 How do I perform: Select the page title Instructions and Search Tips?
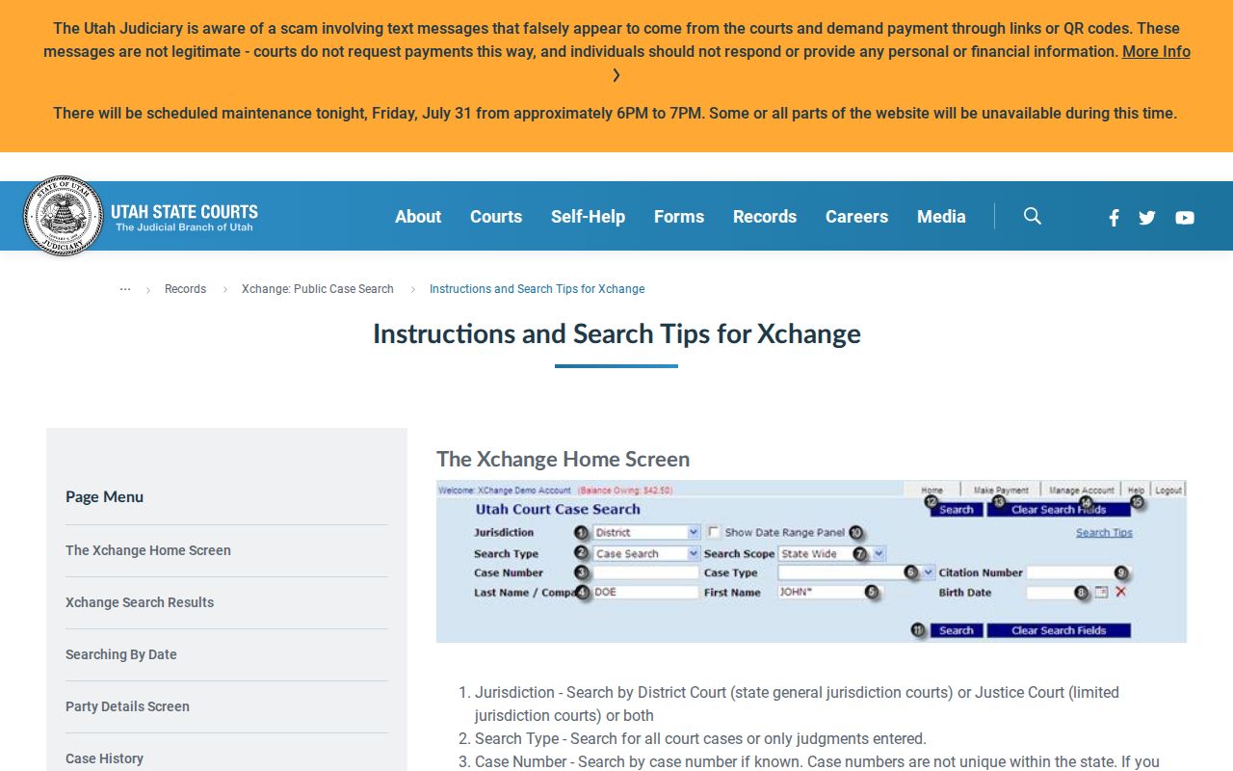click(616, 333)
